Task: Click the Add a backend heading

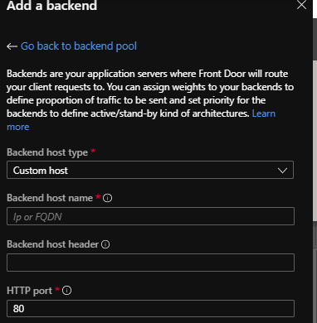Action: 51,6
